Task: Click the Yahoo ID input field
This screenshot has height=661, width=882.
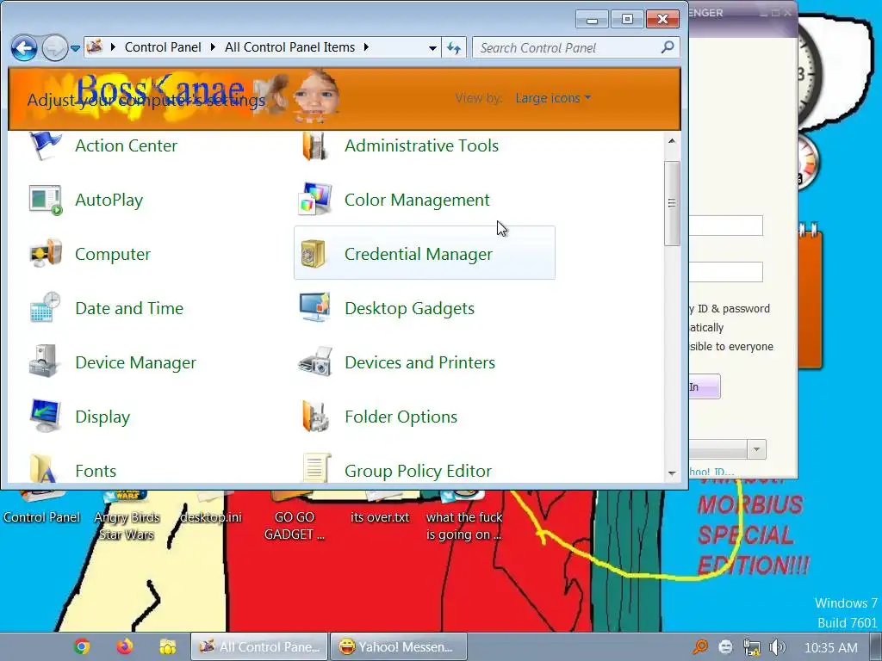Action: tap(725, 226)
